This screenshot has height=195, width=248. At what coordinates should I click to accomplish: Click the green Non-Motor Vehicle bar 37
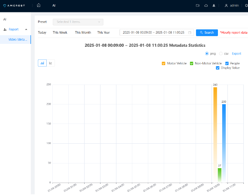[x=220, y=176]
